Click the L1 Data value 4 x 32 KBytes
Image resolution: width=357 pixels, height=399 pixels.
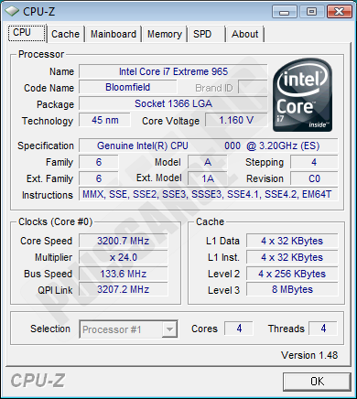click(x=292, y=241)
